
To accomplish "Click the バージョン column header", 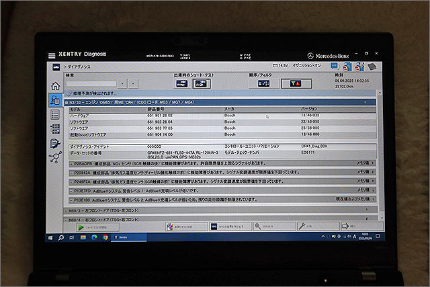I will tap(309, 109).
